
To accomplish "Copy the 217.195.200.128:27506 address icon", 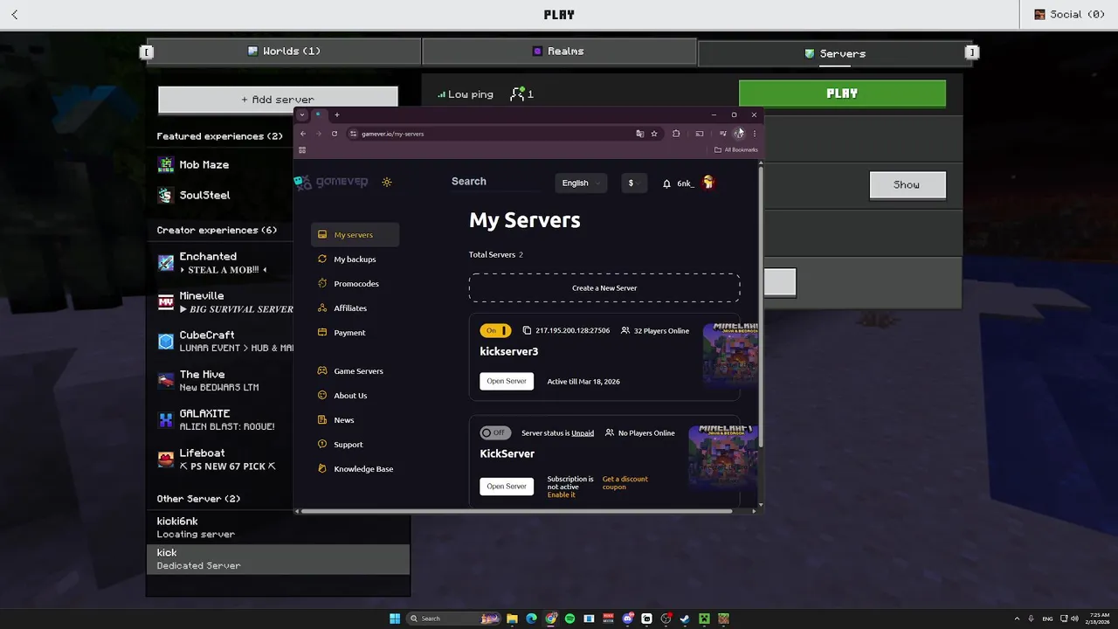I will click(x=527, y=330).
